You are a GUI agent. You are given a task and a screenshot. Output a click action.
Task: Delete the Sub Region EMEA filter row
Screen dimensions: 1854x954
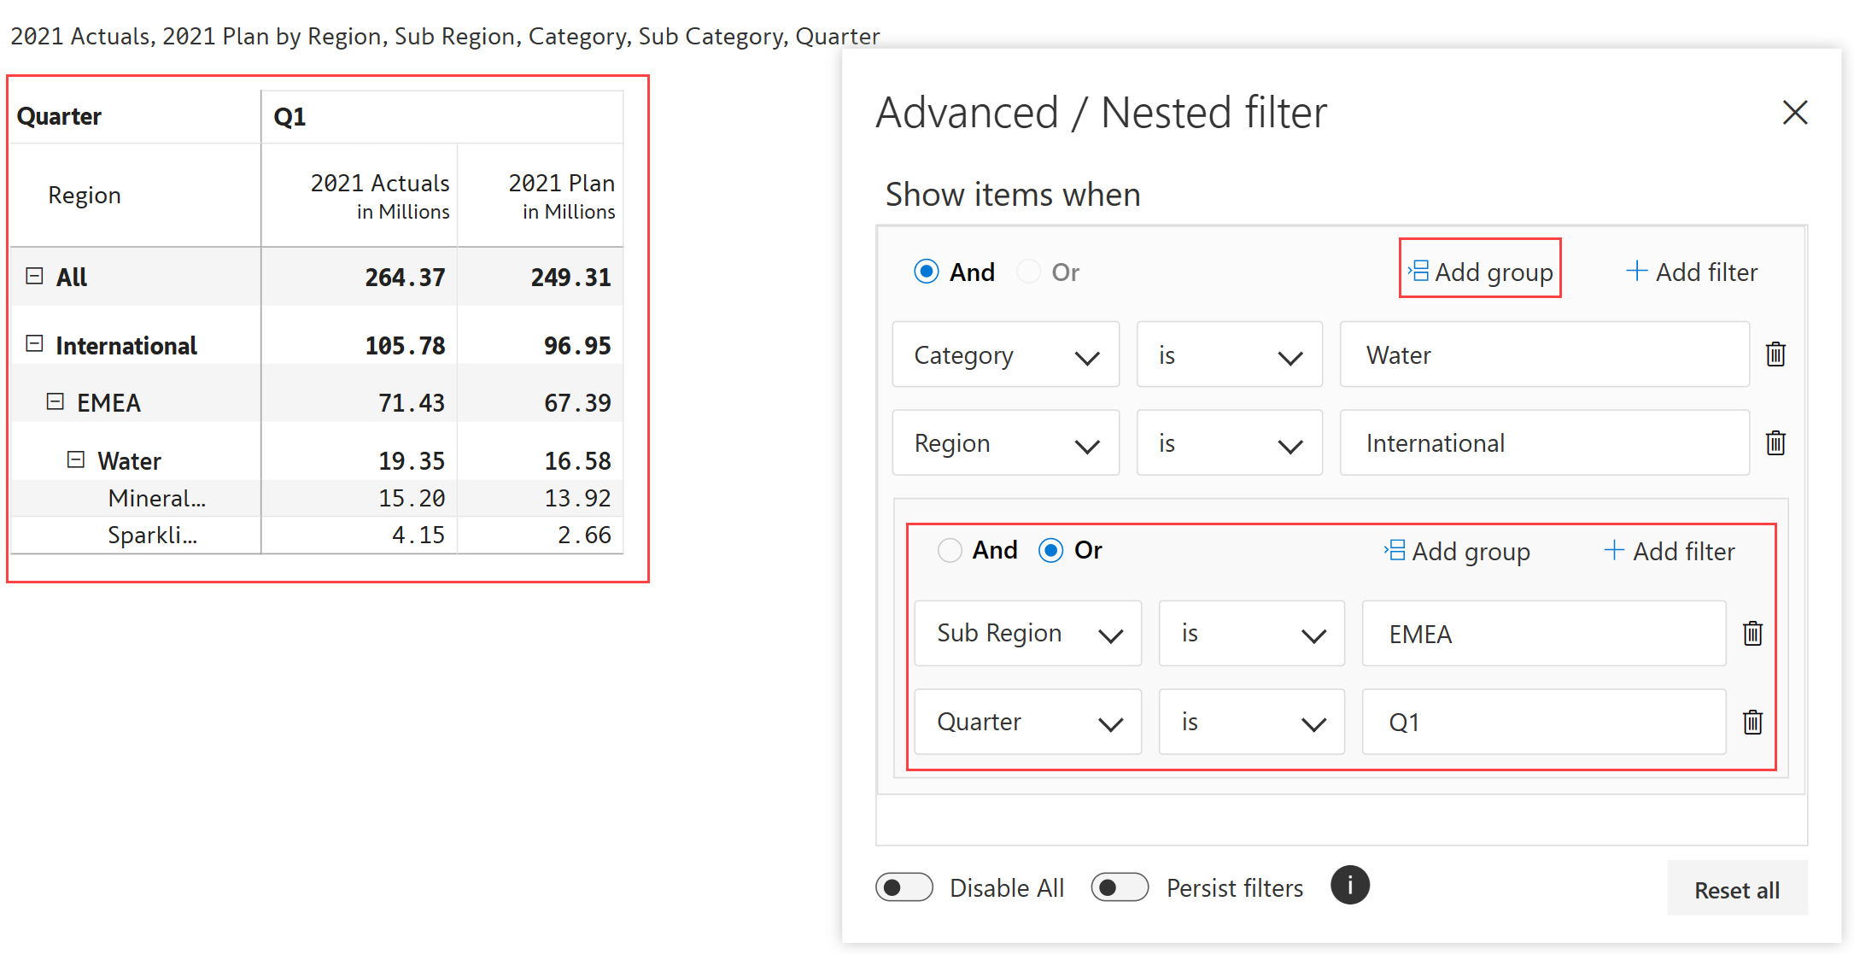click(1752, 634)
